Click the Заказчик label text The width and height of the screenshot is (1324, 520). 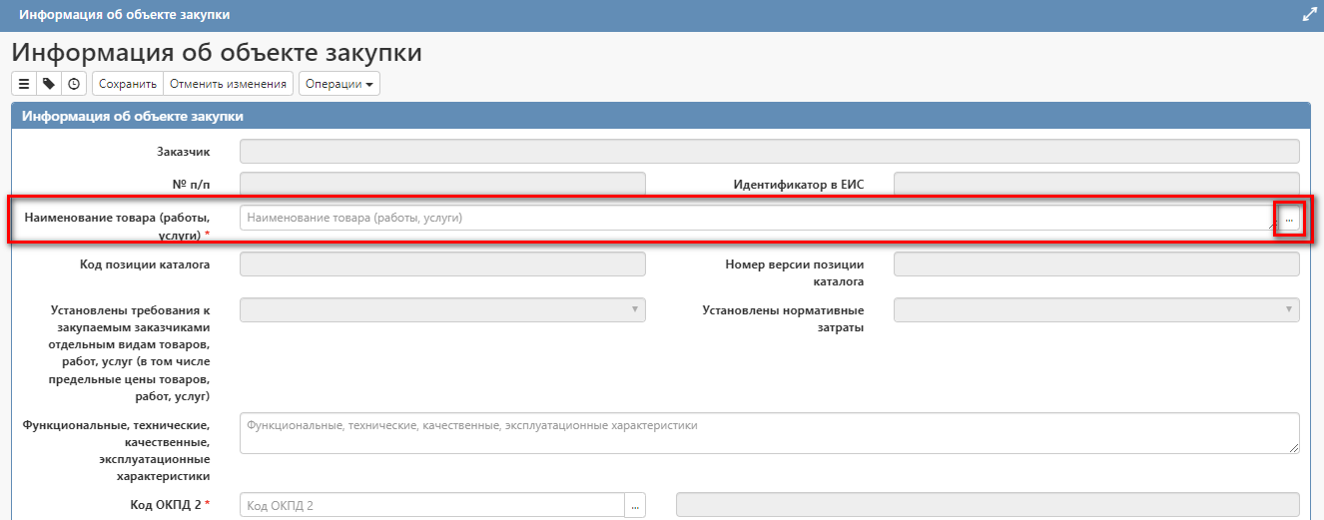click(x=184, y=152)
